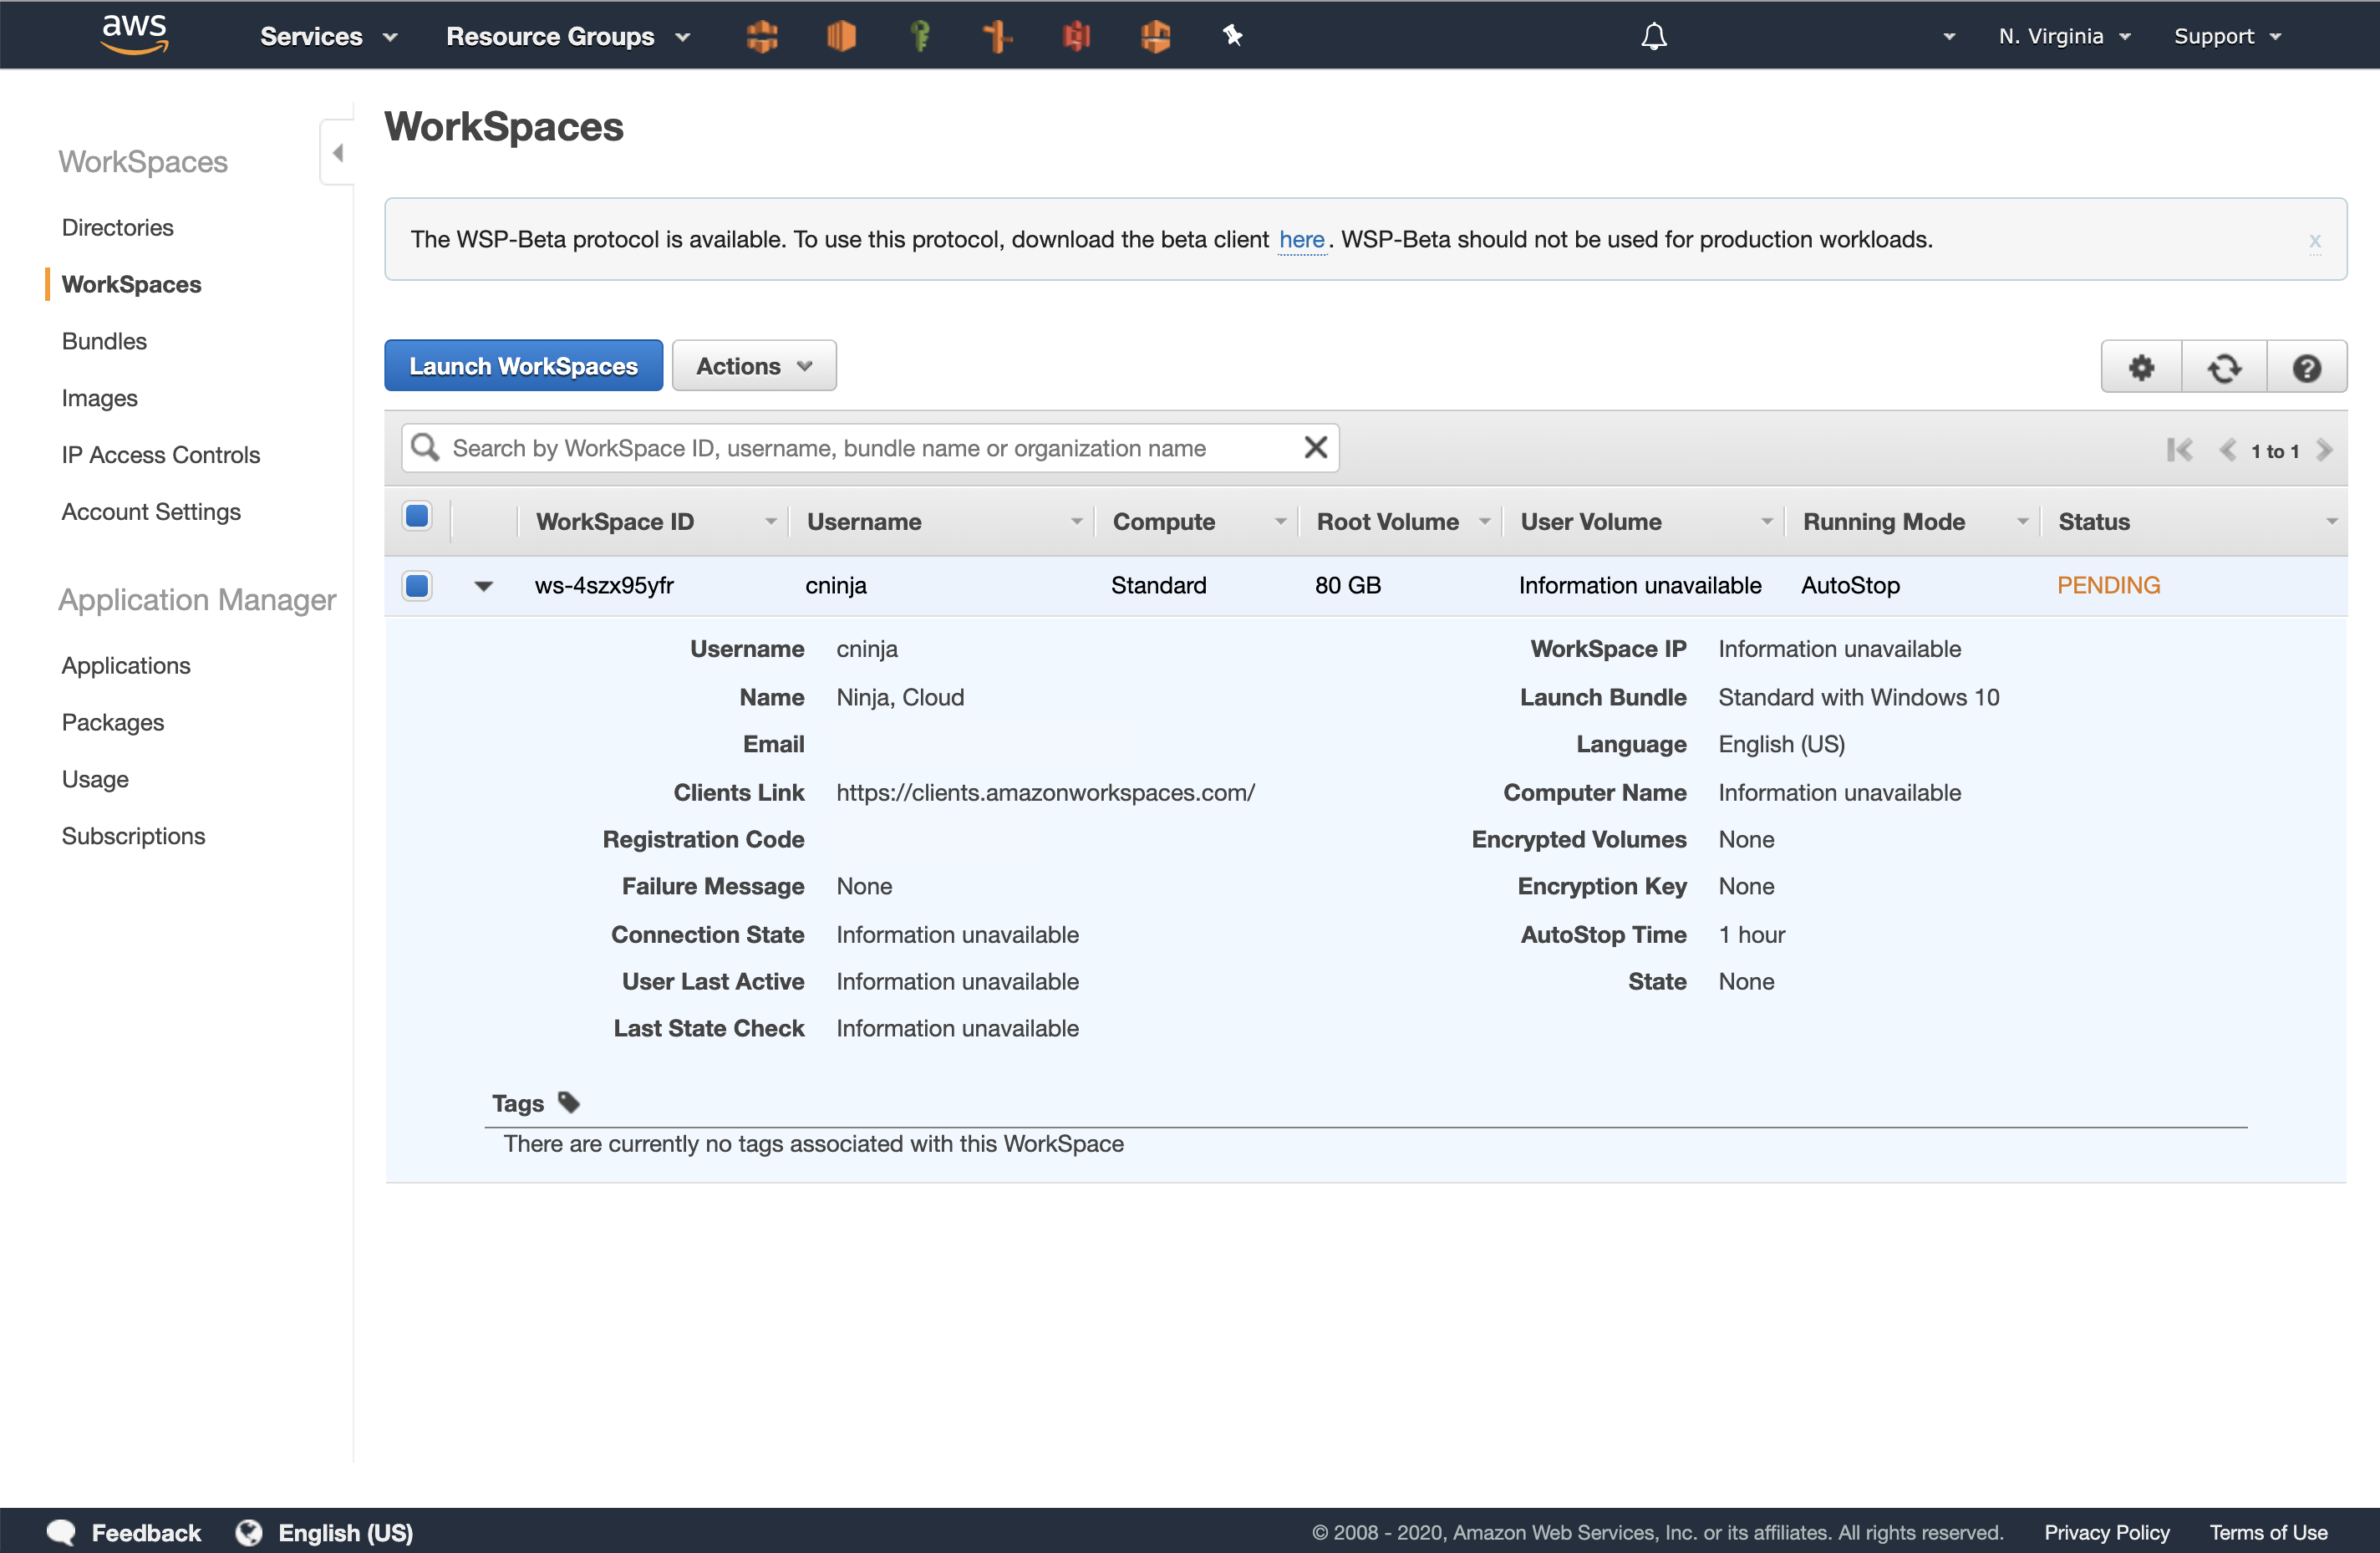Click the AutoStop running mode cell

tap(1850, 585)
